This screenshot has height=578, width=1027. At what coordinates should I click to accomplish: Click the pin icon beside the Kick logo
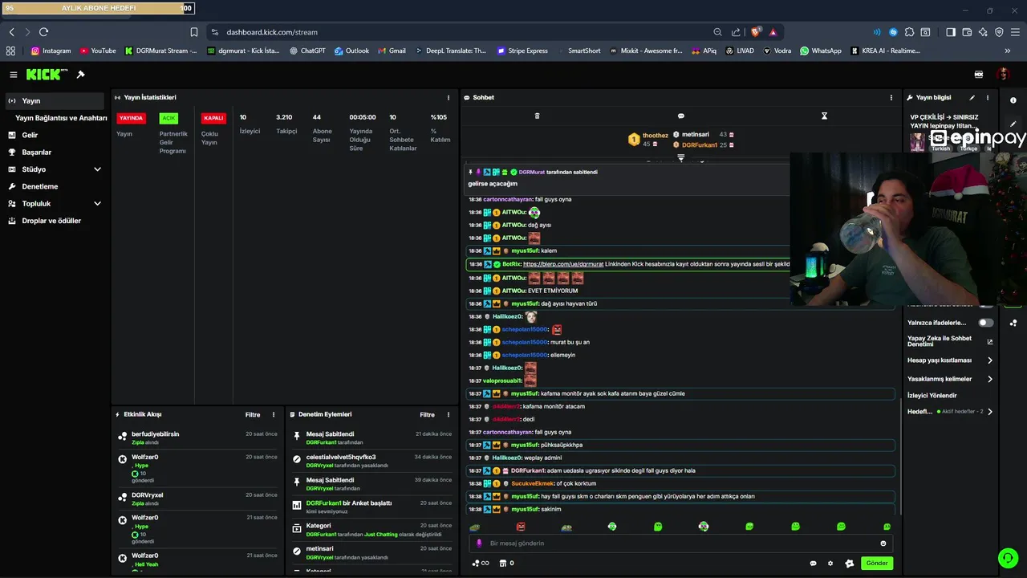[x=80, y=75]
